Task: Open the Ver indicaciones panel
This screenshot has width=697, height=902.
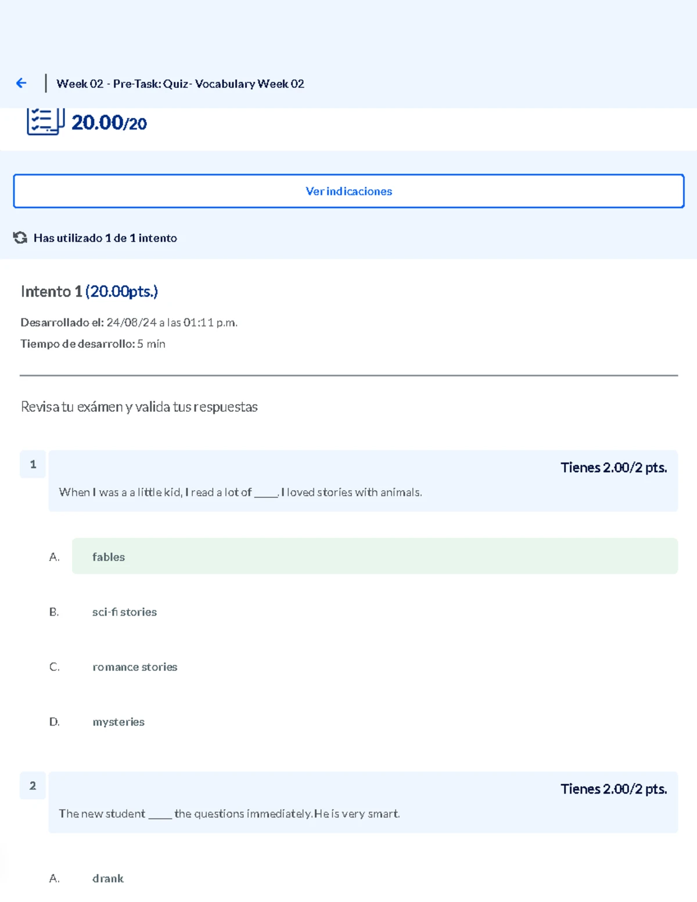Action: click(x=348, y=191)
